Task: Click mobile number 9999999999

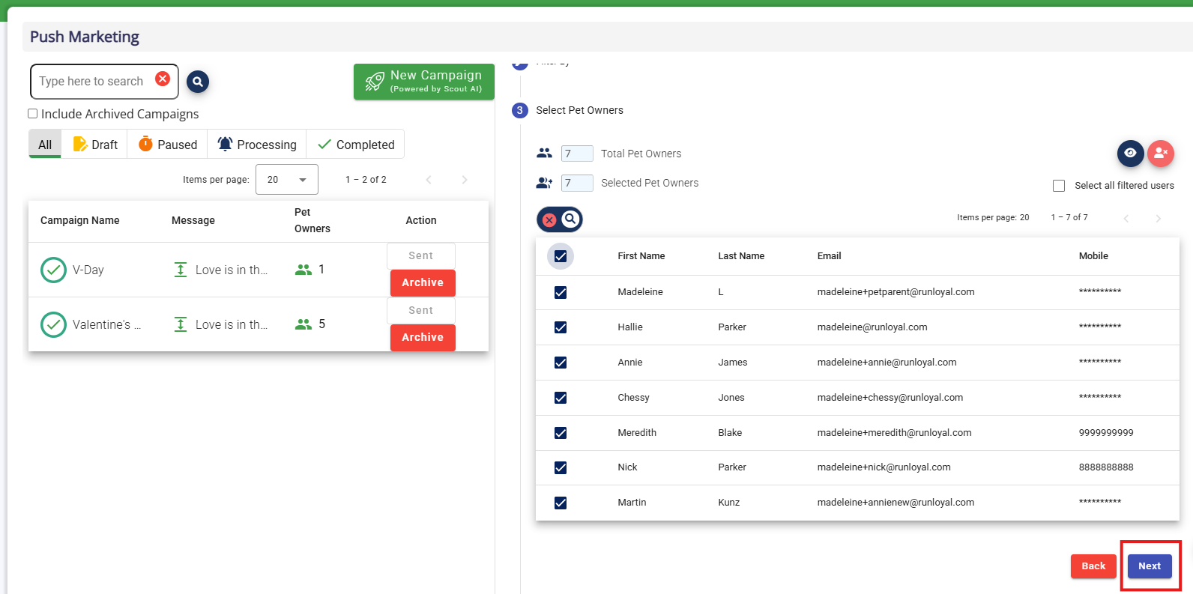Action: point(1106,433)
